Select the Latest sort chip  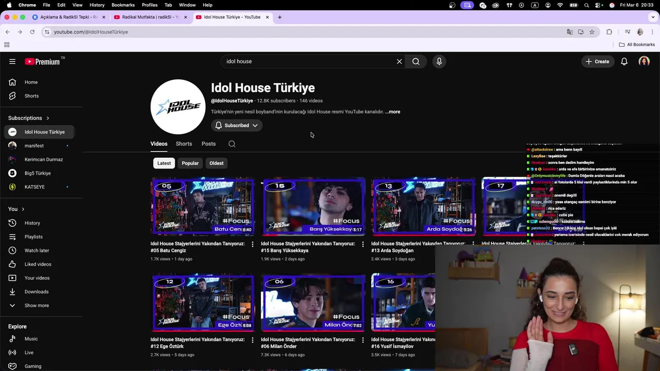[x=164, y=163]
